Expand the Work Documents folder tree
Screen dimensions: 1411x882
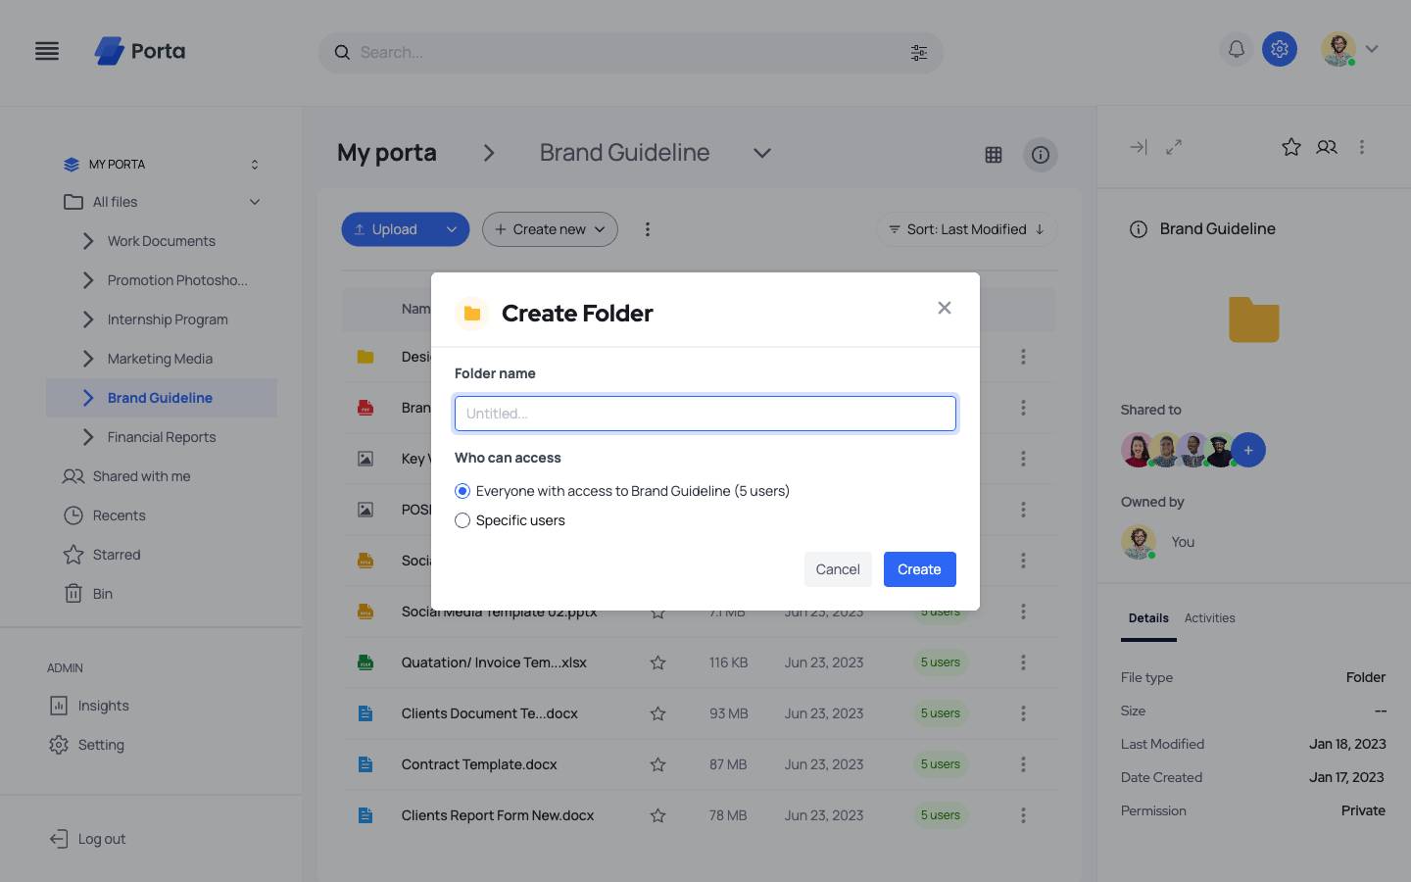pyautogui.click(x=88, y=241)
